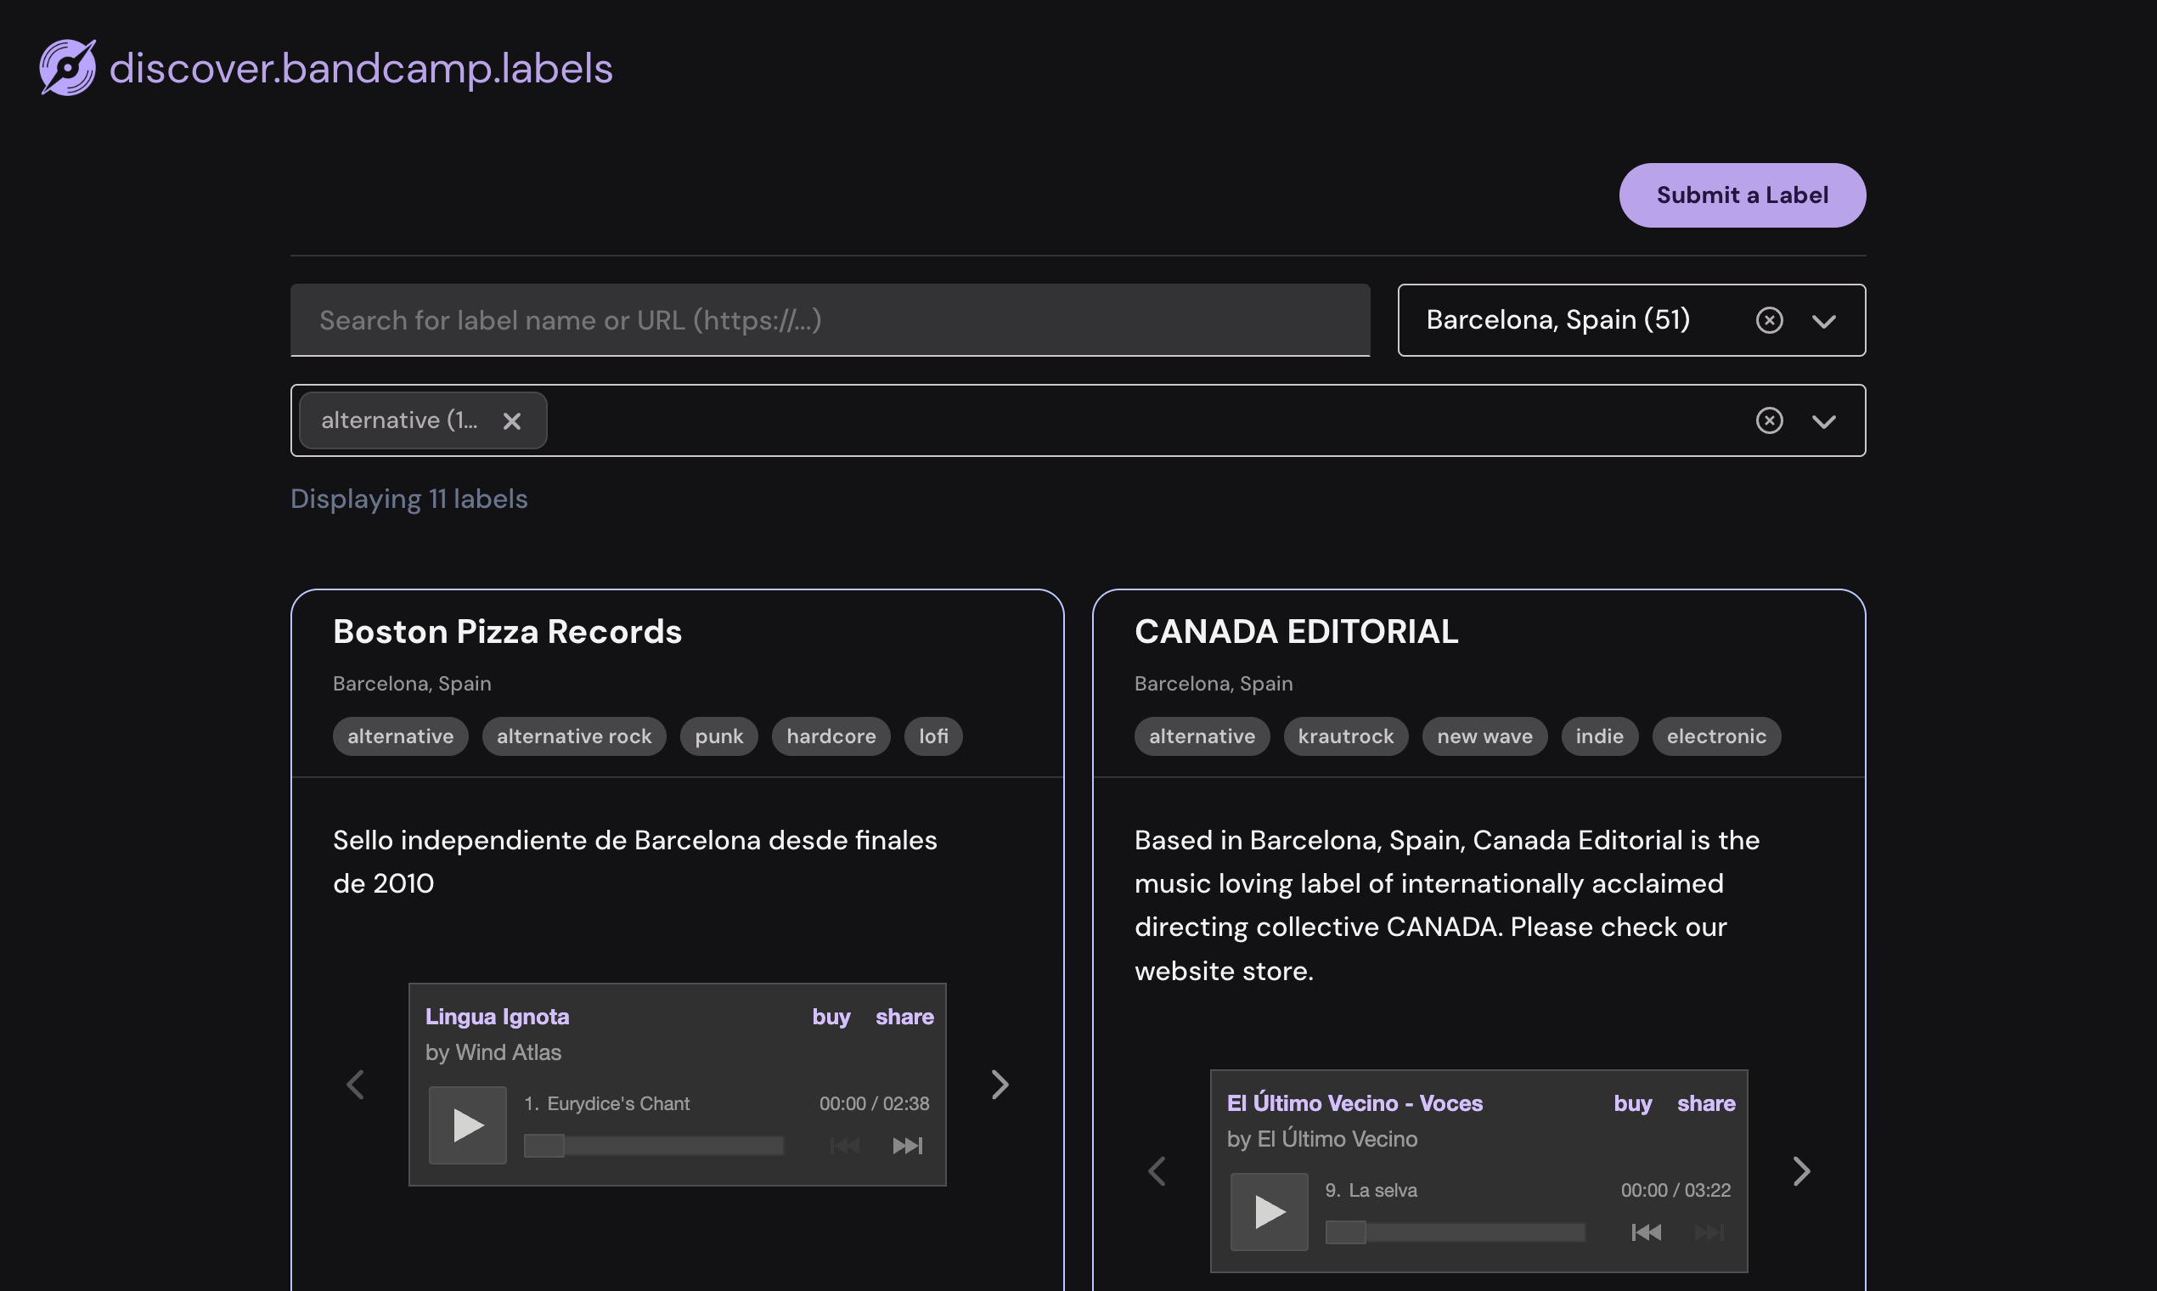Image resolution: width=2157 pixels, height=1291 pixels.
Task: Play La selva track
Action: point(1269,1212)
